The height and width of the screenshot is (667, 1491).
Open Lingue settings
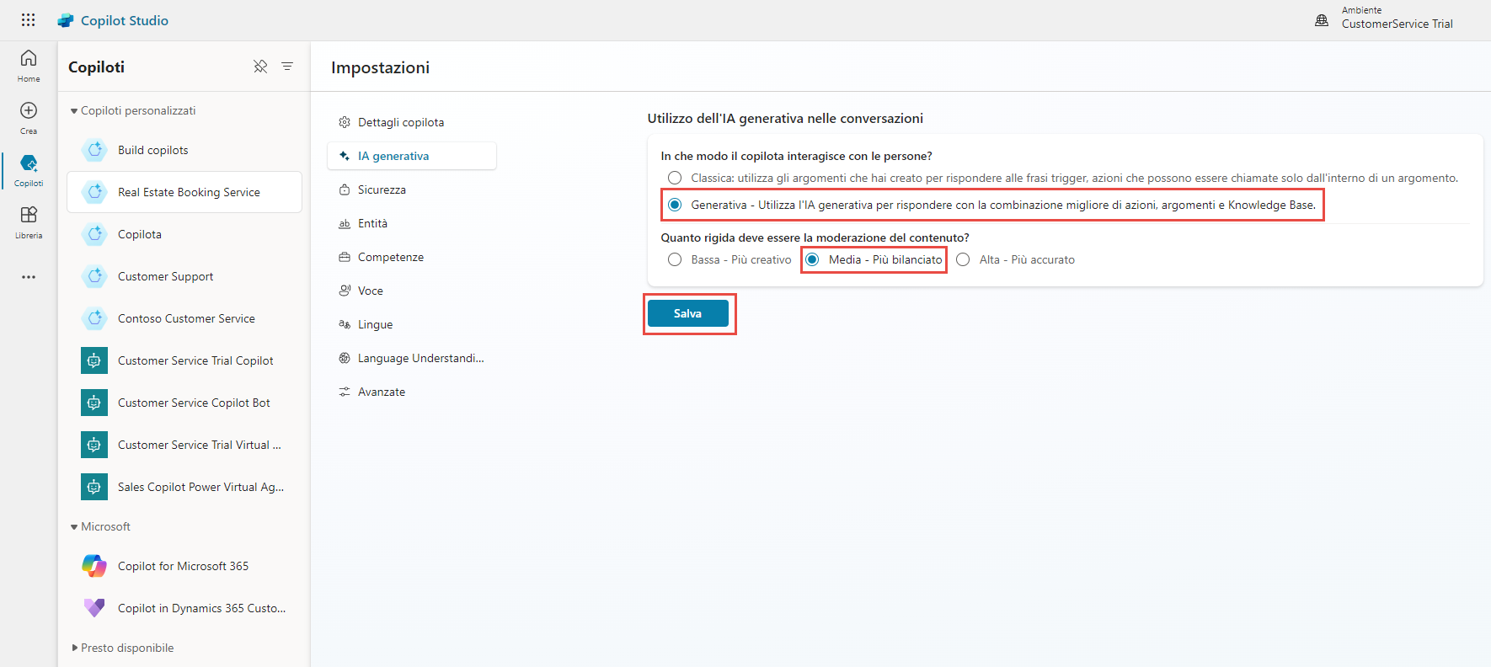pos(412,324)
